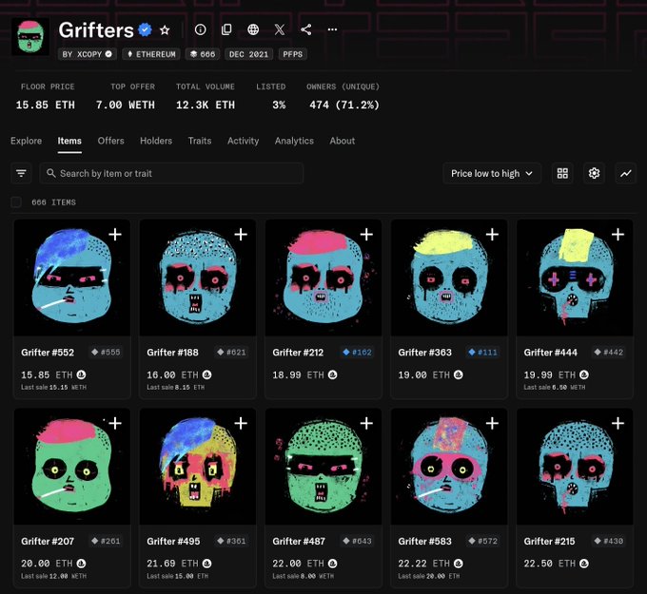Click the ETHEREUM chain tag
Viewport: 647px width, 594px height.
coord(151,54)
